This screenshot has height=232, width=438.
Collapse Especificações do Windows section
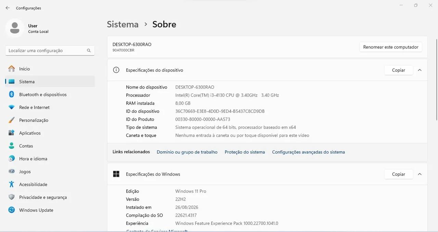[x=420, y=174]
